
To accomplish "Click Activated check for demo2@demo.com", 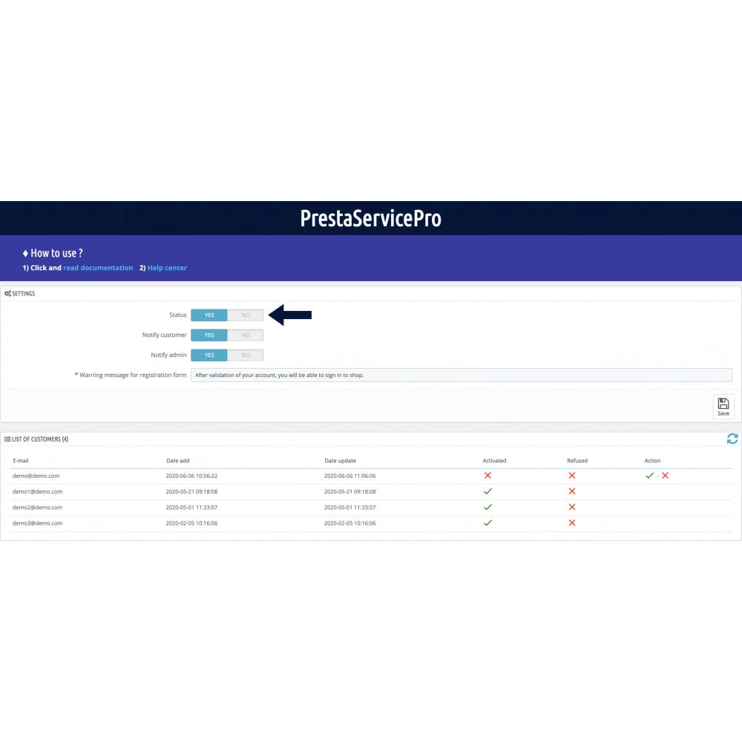I will (x=487, y=508).
